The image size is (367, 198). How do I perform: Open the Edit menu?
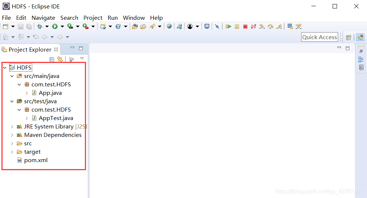21,18
